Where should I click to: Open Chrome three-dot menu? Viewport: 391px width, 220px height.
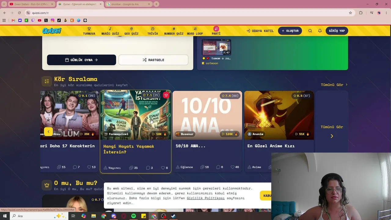point(386,13)
